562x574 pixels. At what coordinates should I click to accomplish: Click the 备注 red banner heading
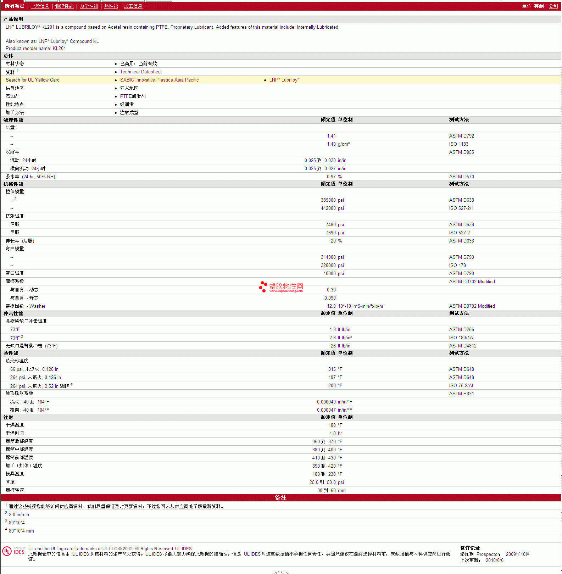(x=280, y=498)
